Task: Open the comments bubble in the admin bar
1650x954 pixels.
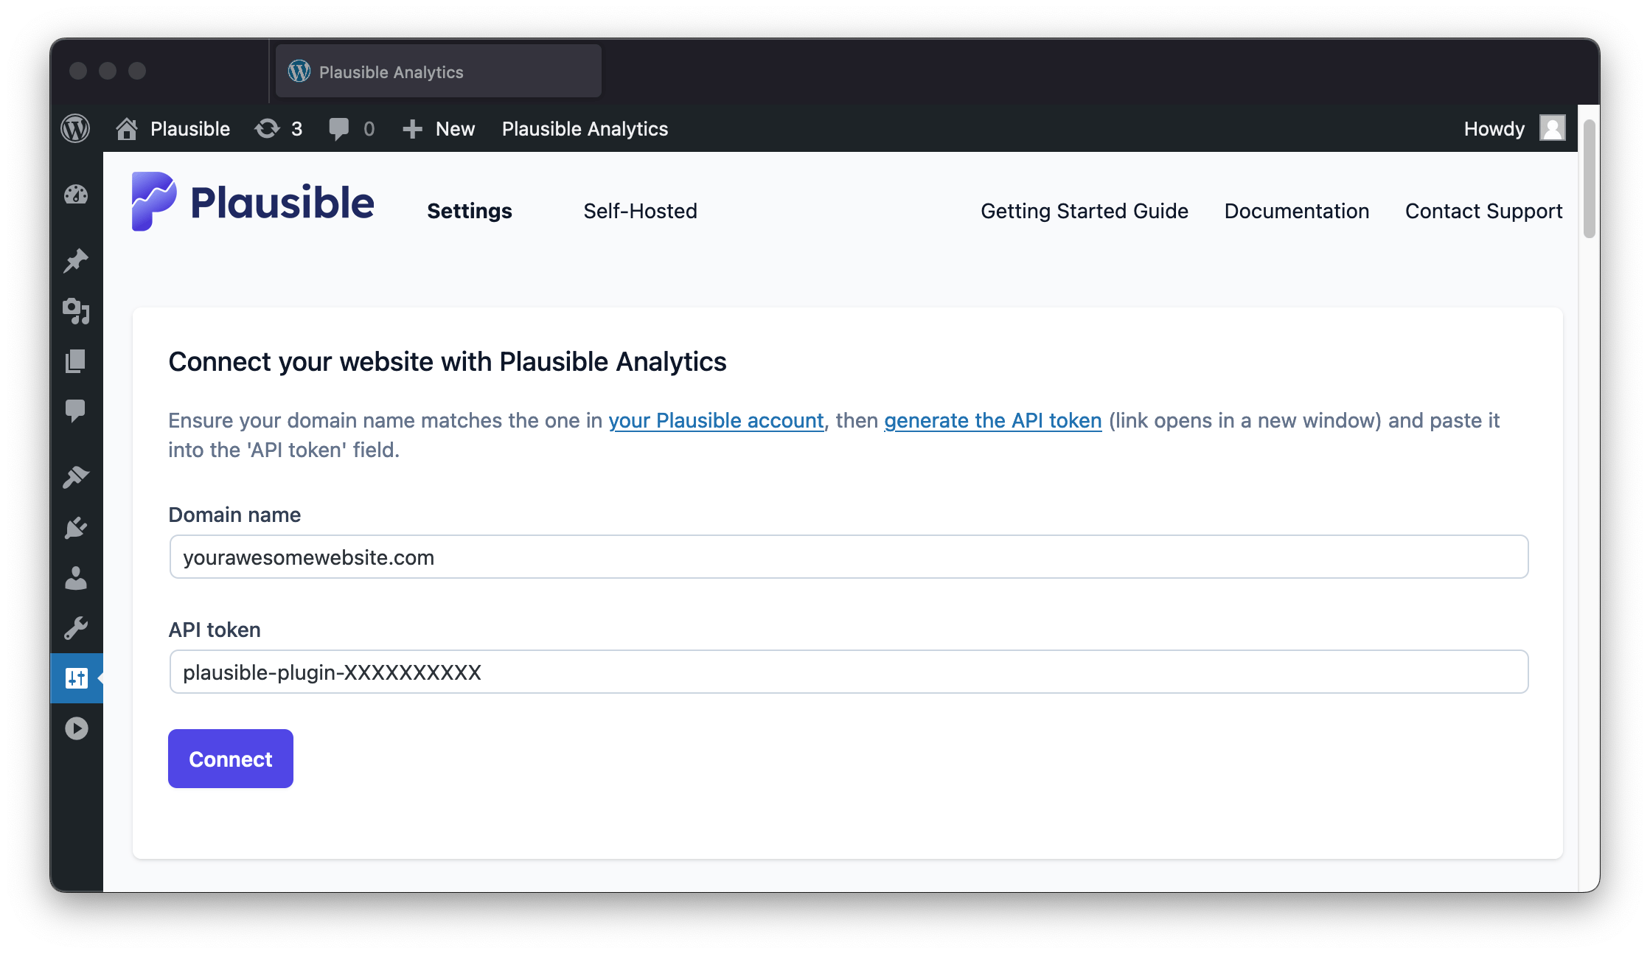Action: [x=338, y=129]
